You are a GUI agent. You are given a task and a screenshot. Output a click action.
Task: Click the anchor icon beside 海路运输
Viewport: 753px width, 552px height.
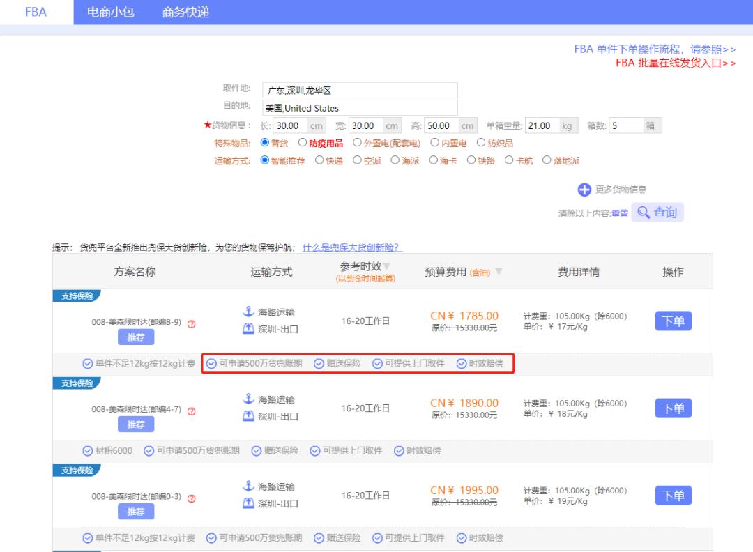248,312
